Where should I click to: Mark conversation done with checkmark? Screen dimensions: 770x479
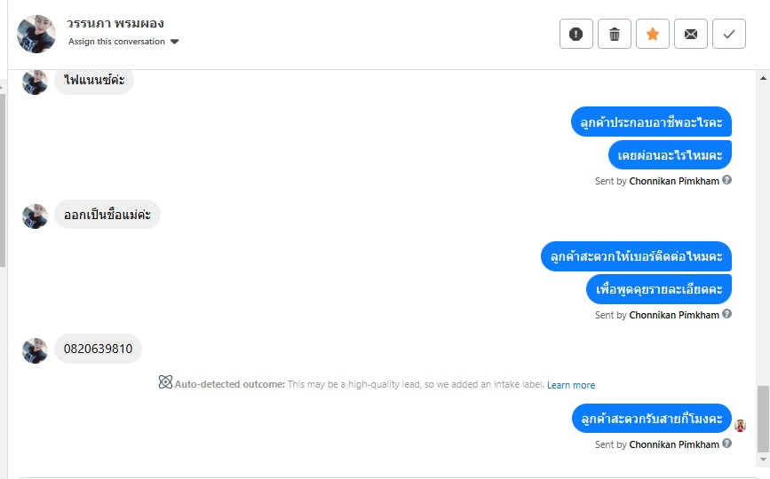coord(729,35)
